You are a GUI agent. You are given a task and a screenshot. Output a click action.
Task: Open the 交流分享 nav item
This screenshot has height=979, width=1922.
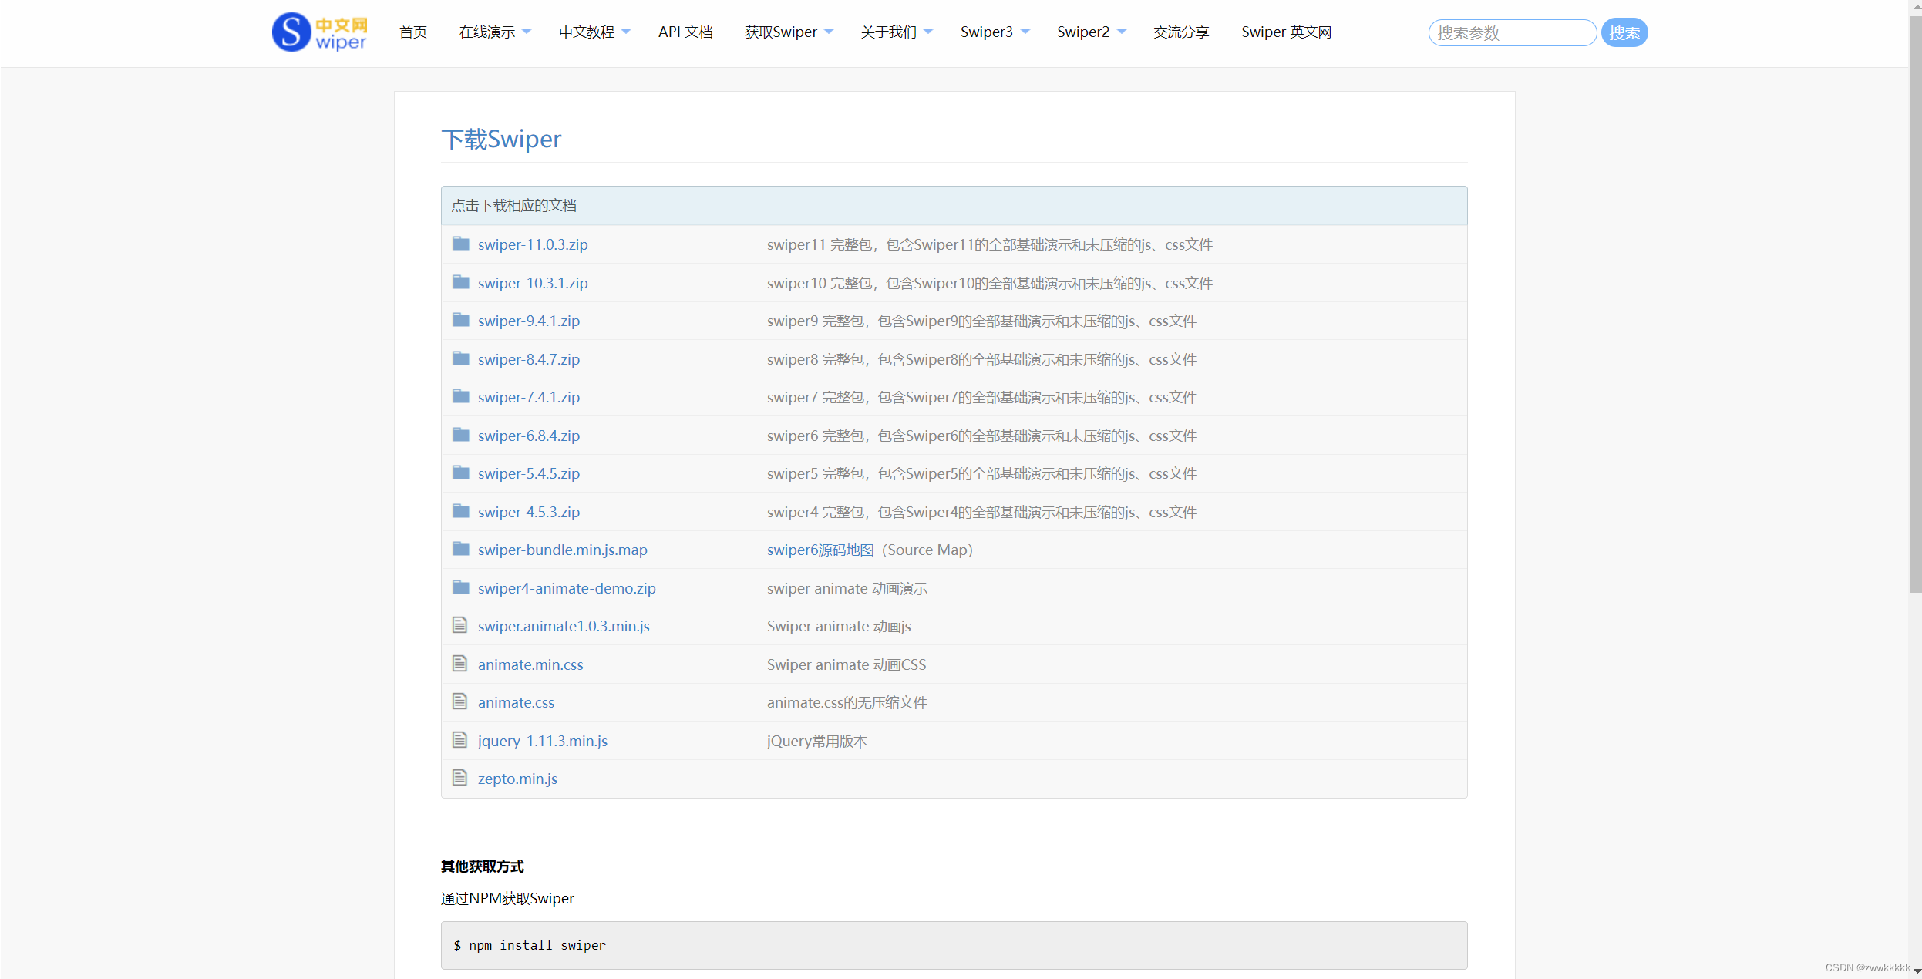pos(1180,32)
